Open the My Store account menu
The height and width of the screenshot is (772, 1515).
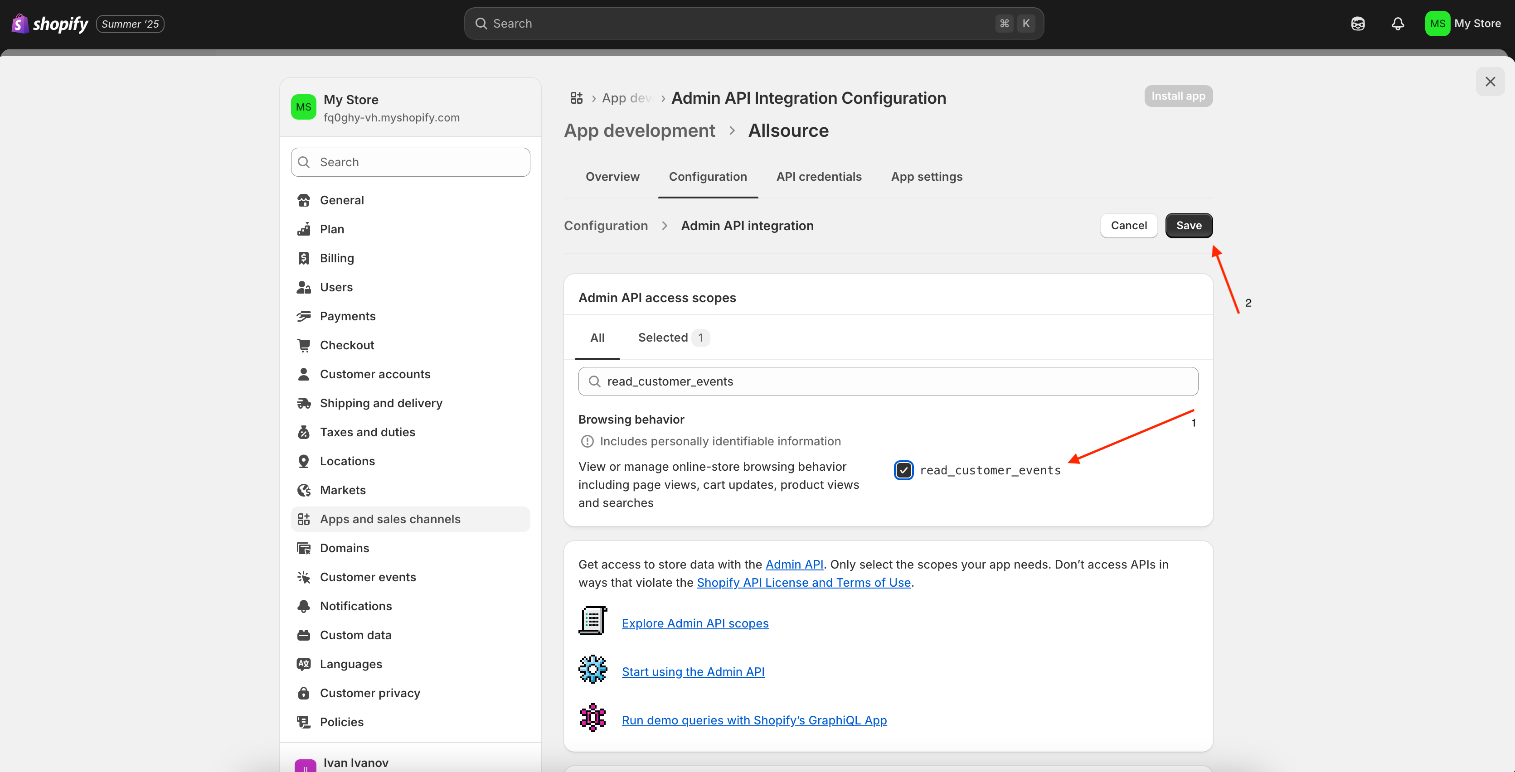point(1463,24)
